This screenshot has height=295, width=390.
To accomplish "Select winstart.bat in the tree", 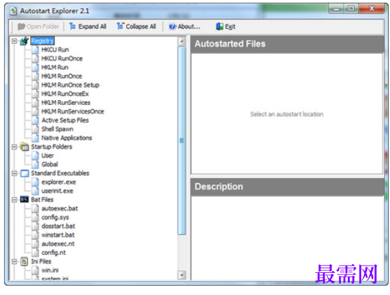I will 58,235.
